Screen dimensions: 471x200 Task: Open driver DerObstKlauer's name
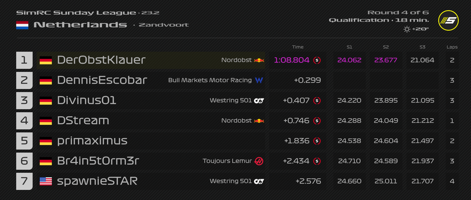point(101,60)
